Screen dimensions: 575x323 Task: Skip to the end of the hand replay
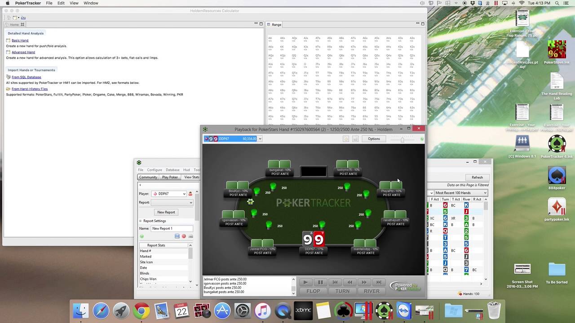(x=379, y=282)
